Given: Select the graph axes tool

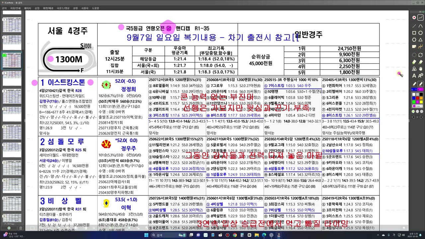Looking at the screenshot, I should point(420,46).
